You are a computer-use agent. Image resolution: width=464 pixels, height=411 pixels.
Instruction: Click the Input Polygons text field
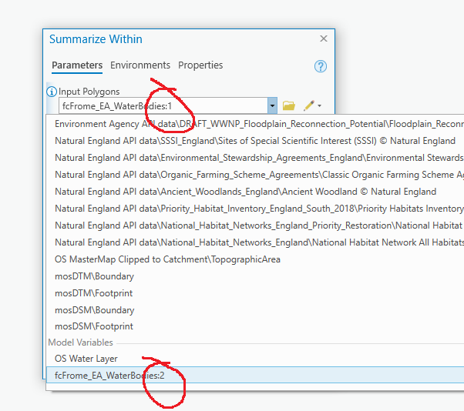click(163, 105)
